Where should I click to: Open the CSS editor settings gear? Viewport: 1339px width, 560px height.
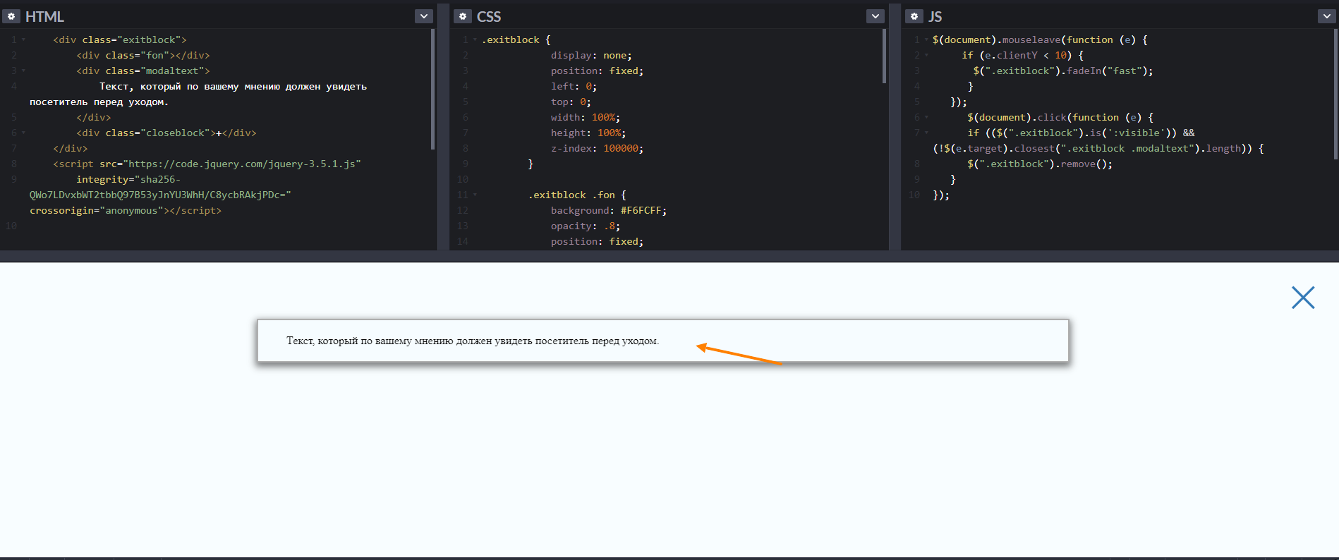pyautogui.click(x=463, y=16)
